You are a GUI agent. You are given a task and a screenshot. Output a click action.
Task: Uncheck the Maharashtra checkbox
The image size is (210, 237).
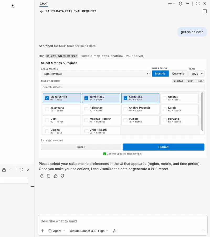pyautogui.click(x=47, y=98)
